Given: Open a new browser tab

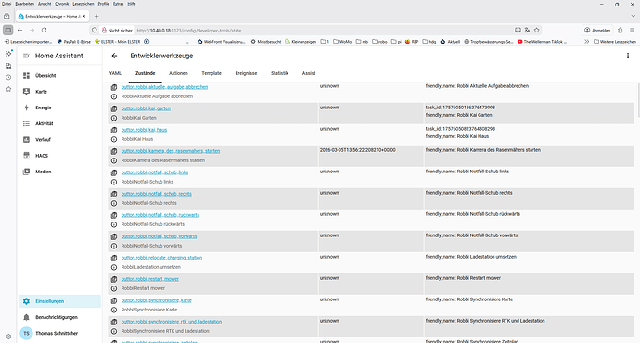Looking at the screenshot, I should [96, 17].
